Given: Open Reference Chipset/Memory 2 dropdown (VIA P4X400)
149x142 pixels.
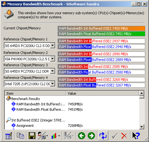Looking at the screenshot, I should [53, 59].
